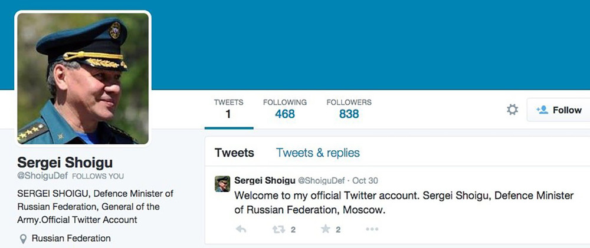Screen dimensions: 590x248
Task: Select the Tweets tab
Action: tap(234, 153)
